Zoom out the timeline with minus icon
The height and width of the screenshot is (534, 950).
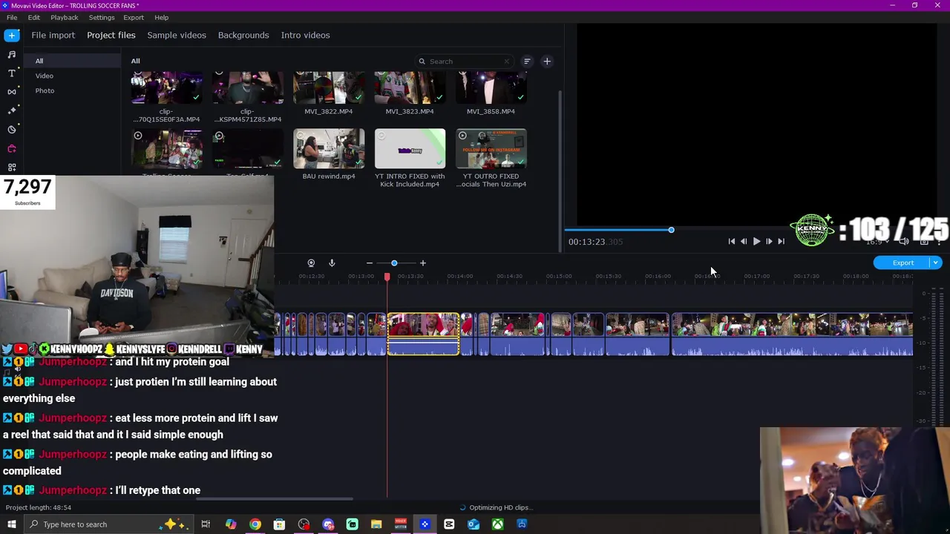(x=370, y=263)
